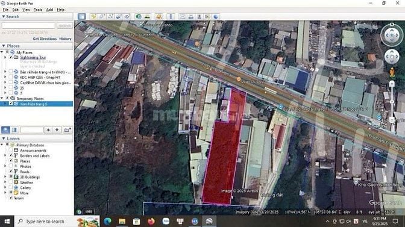The height and width of the screenshot is (227, 405).
Task: Check the Bản vẽ hiện trạng vị trí checkbox
Action: 11,72
